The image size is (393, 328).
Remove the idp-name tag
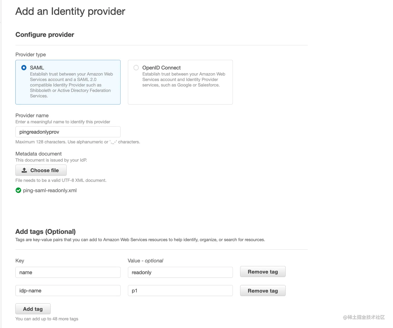click(x=263, y=291)
